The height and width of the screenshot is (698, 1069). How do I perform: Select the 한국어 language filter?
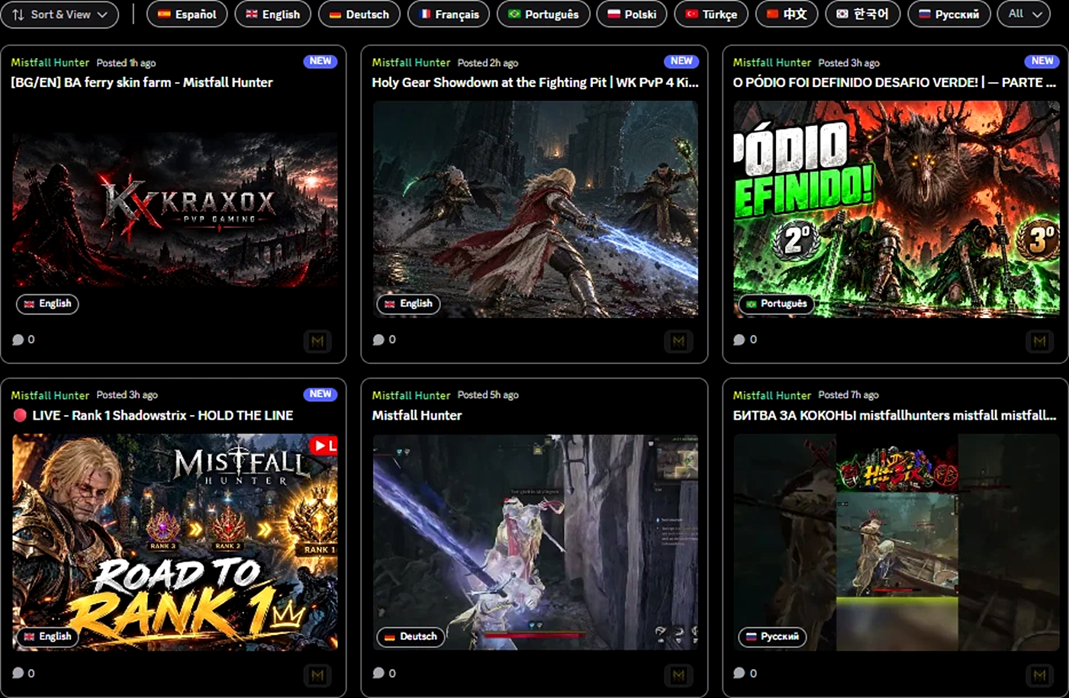863,14
